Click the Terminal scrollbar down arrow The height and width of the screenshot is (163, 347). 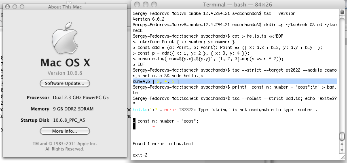(342, 150)
